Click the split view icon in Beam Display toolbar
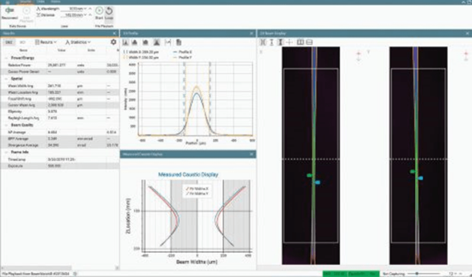The height and width of the screenshot is (277, 472). 300,42
